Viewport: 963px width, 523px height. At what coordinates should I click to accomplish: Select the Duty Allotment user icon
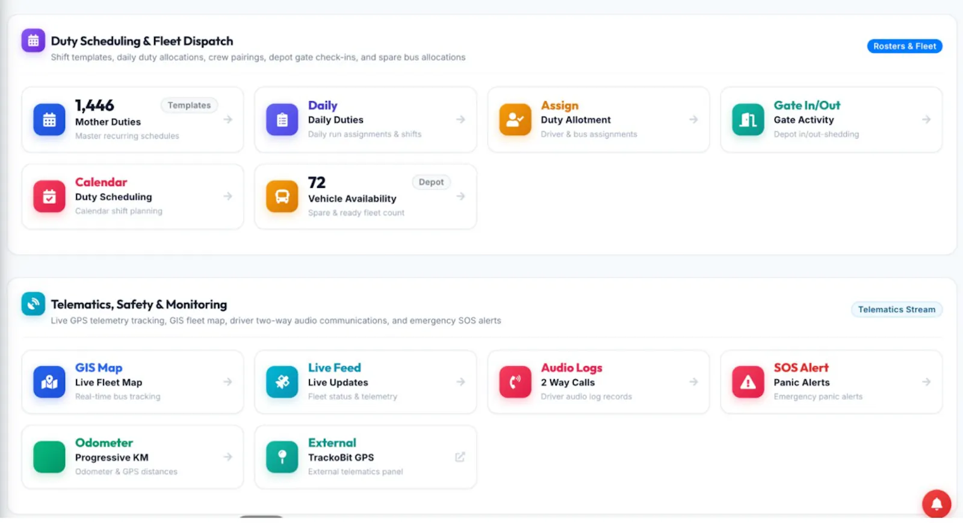coord(515,120)
